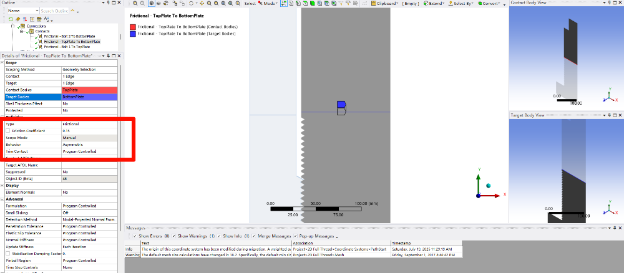Choose the Element selection filter
The width and height of the screenshot is (624, 273).
pyautogui.click(x=334, y=3)
